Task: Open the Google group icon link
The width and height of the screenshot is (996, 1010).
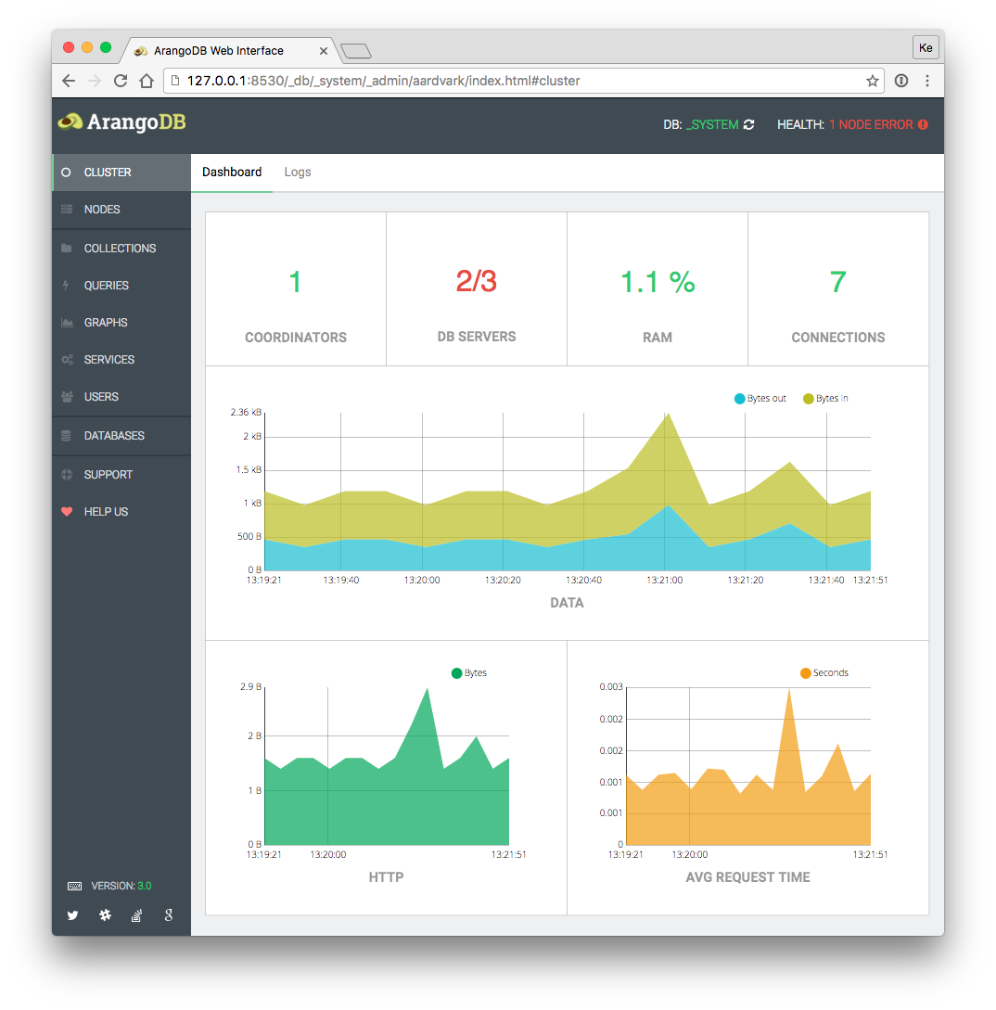Action: [169, 915]
